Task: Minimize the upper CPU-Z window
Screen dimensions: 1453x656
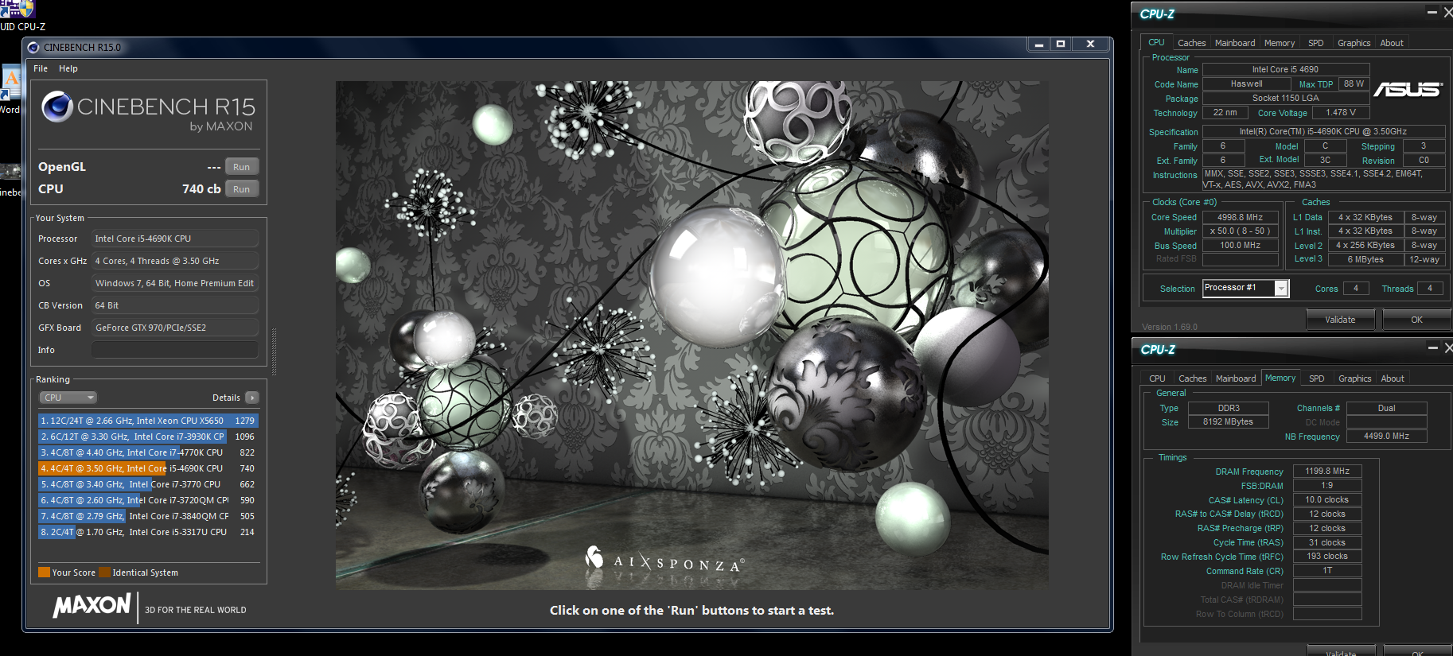Action: (x=1432, y=12)
